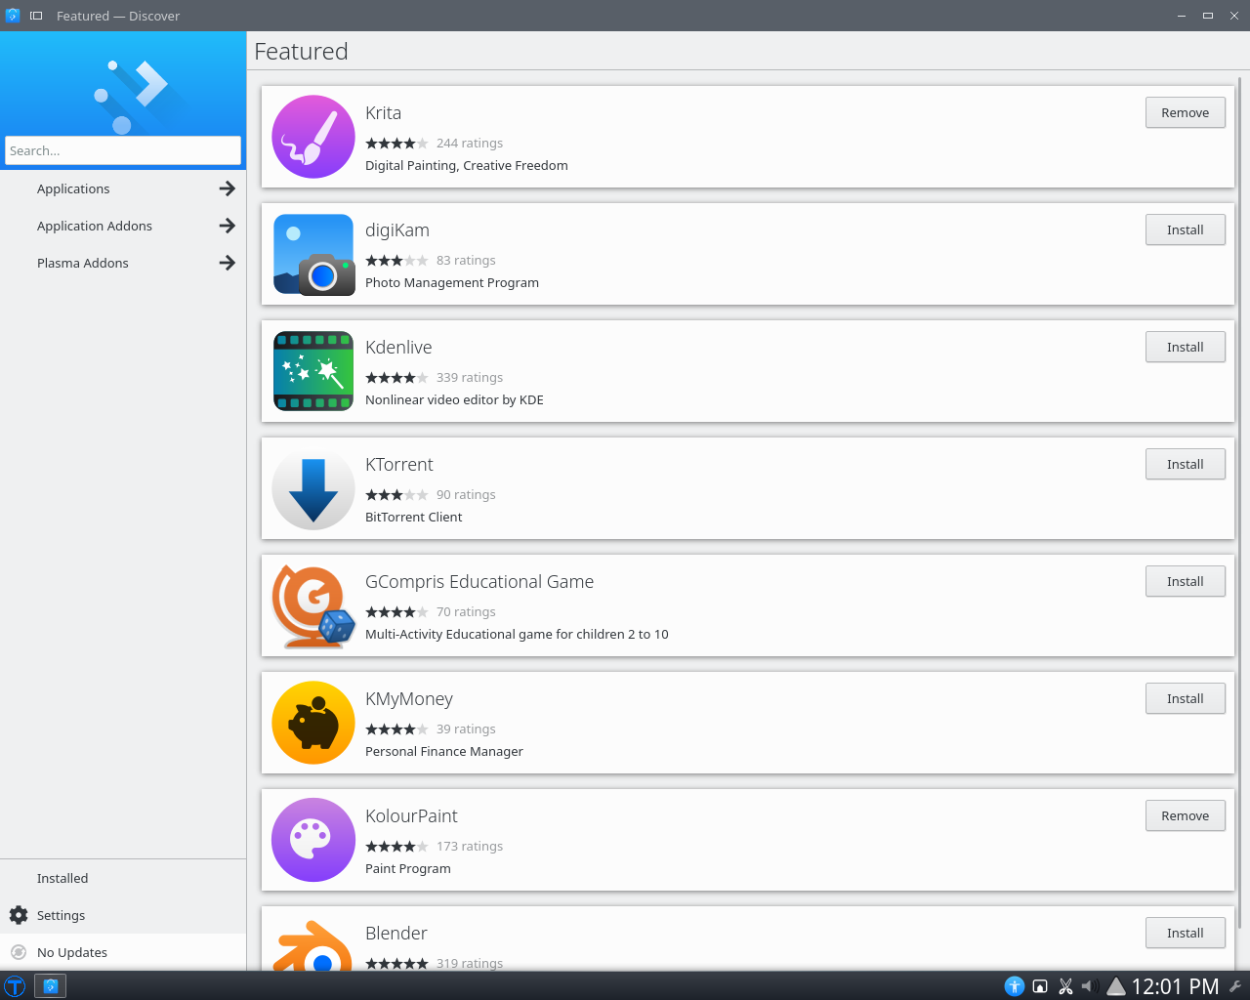
Task: Remove KolourPaint
Action: pyautogui.click(x=1185, y=815)
